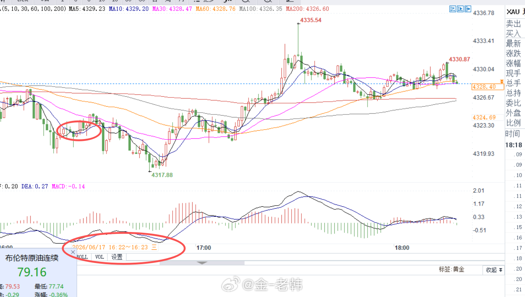Click the chart play-forward icon
The height and width of the screenshot is (297, 525).
tap(460, 9)
